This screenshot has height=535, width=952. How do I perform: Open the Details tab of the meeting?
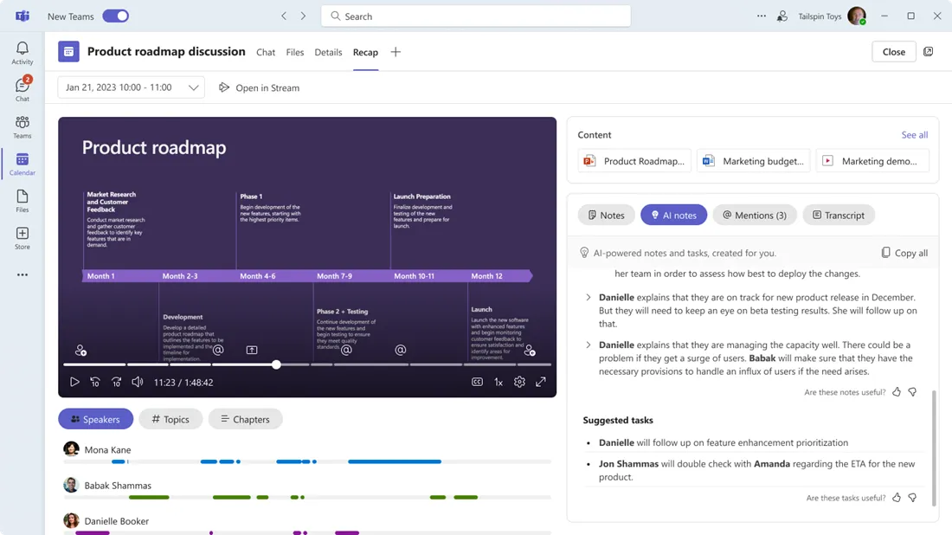coord(328,52)
